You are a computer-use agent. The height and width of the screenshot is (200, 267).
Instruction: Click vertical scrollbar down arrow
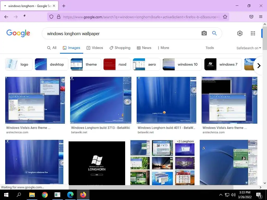[265, 183]
